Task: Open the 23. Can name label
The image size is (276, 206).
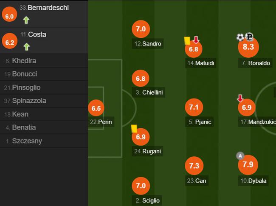Action: [x=197, y=181]
